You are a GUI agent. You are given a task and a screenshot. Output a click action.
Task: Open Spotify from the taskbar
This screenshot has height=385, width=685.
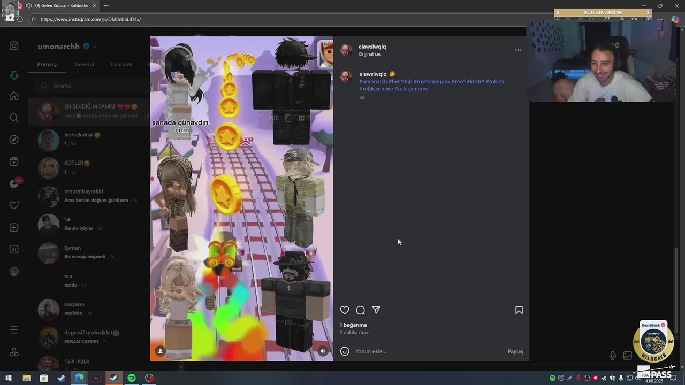[x=132, y=378]
